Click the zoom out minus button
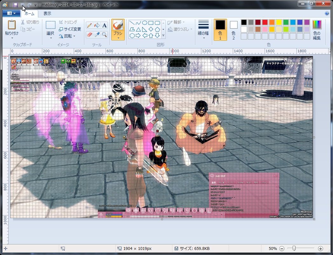This screenshot has width=333, height=255. pyautogui.click(x=281, y=248)
